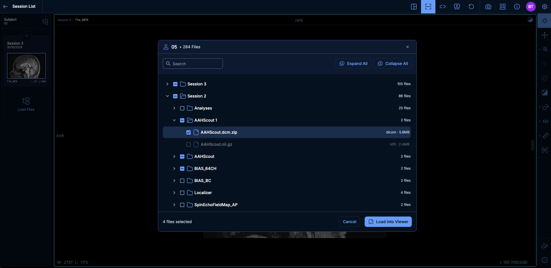Open the layout grid icon in top toolbar
The height and width of the screenshot is (268, 551).
click(x=414, y=7)
